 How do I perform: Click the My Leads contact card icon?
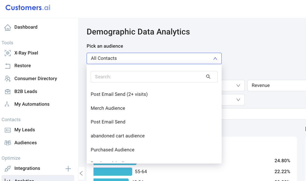pyautogui.click(x=8, y=130)
